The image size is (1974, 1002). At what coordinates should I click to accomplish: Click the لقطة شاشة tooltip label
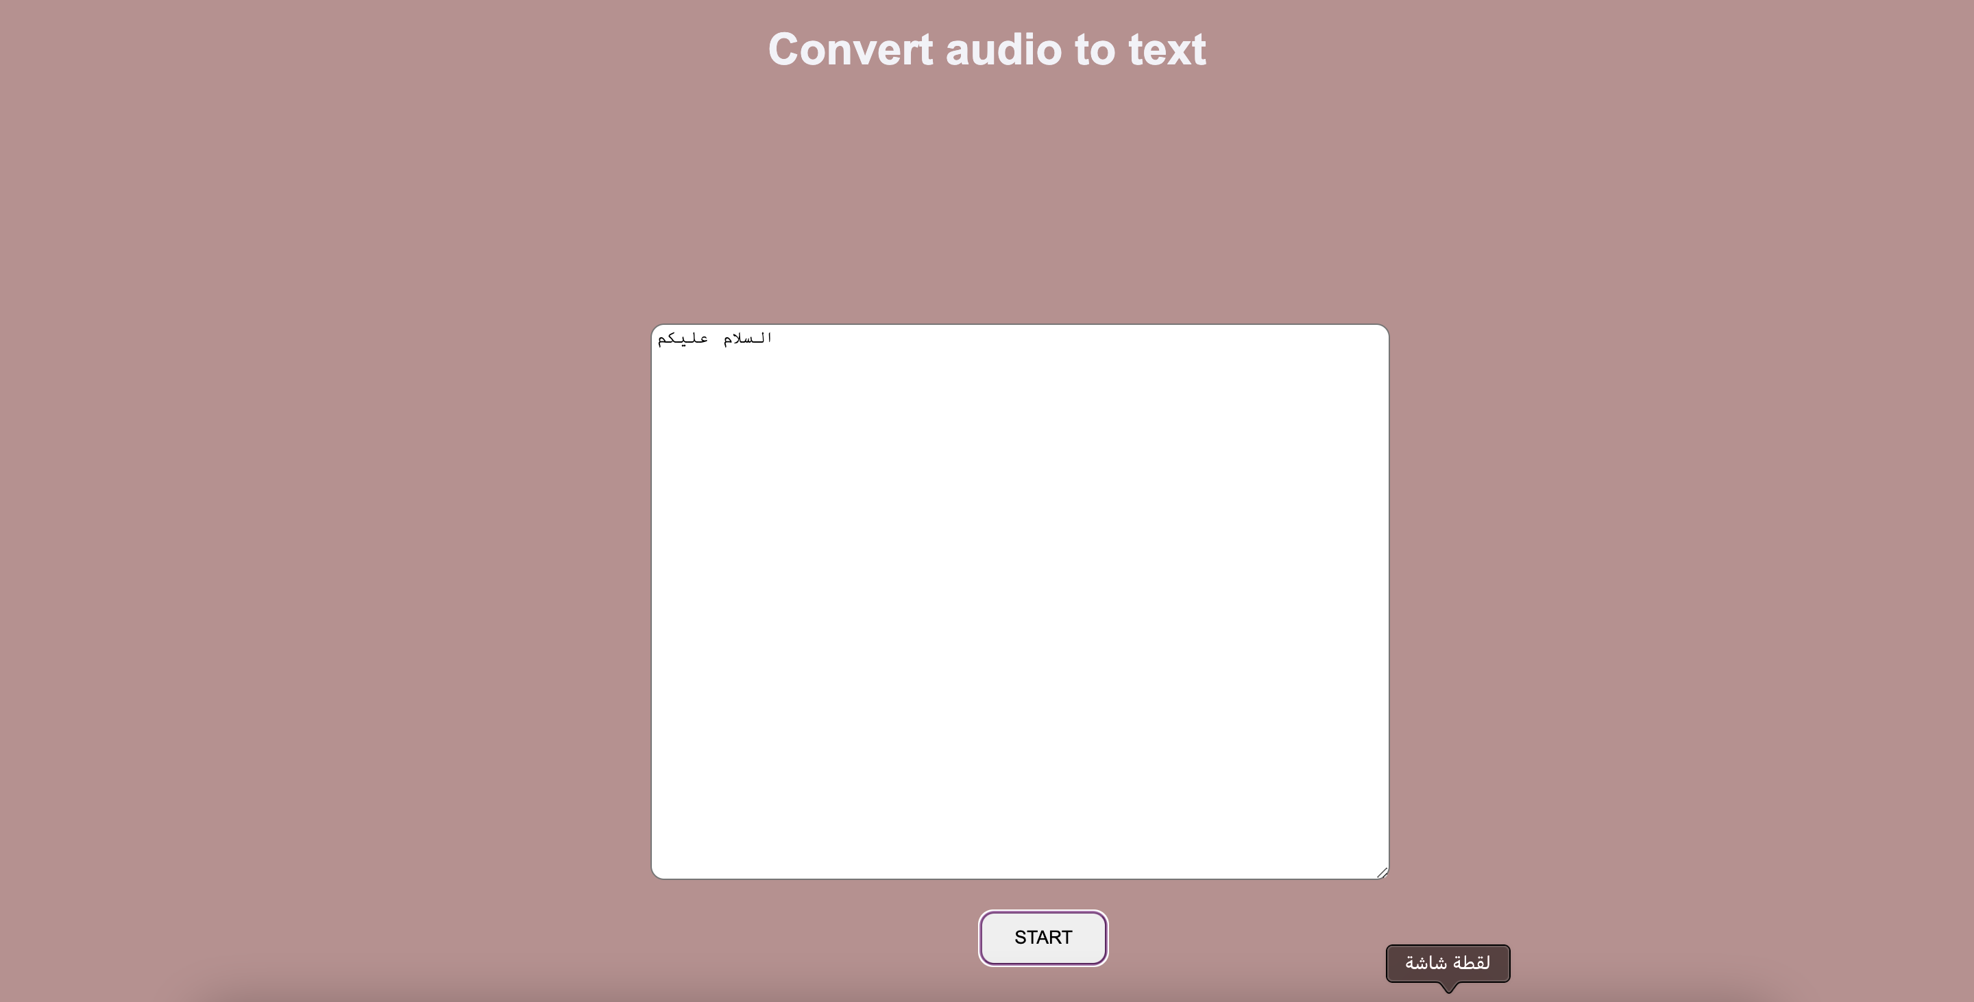coord(1448,963)
